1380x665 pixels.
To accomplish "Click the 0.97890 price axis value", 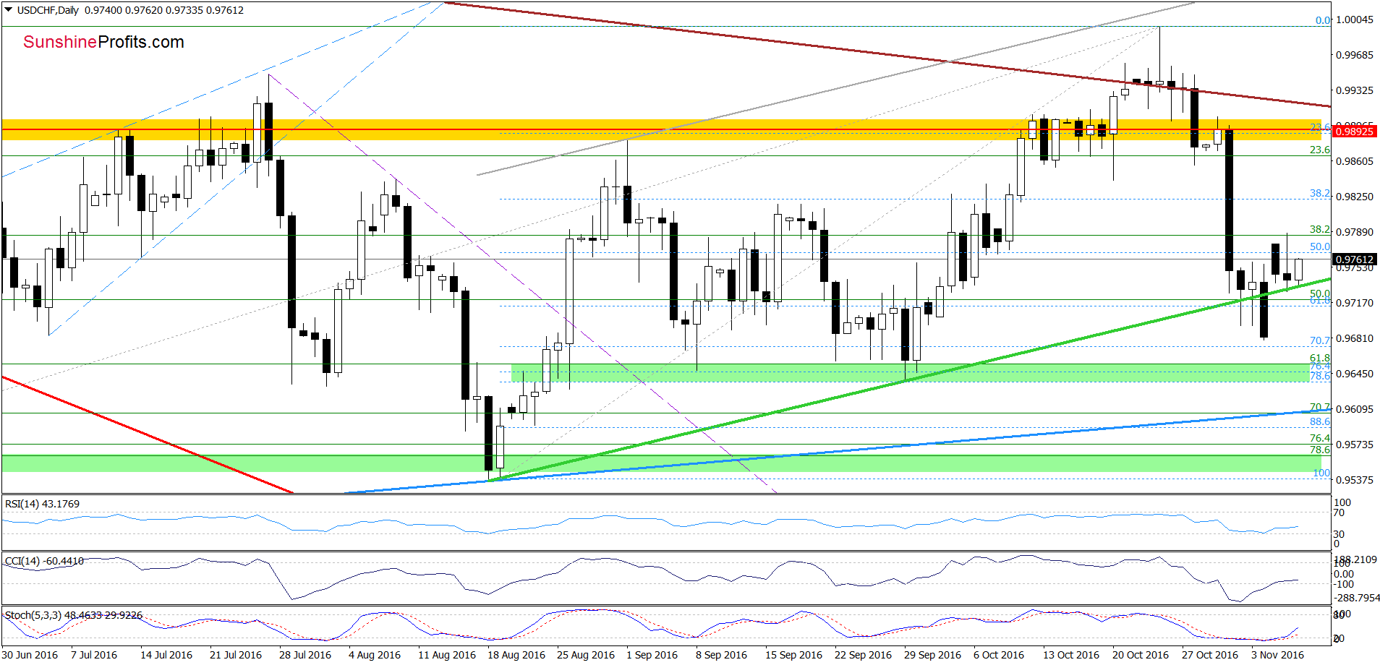I will (x=1354, y=232).
